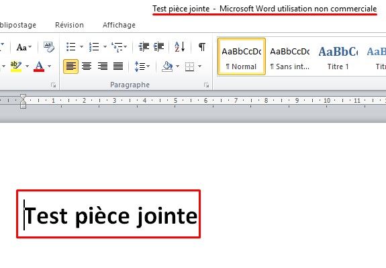This screenshot has width=386, height=268.
Task: Open bullet list dropdown arrow
Action: (81, 46)
